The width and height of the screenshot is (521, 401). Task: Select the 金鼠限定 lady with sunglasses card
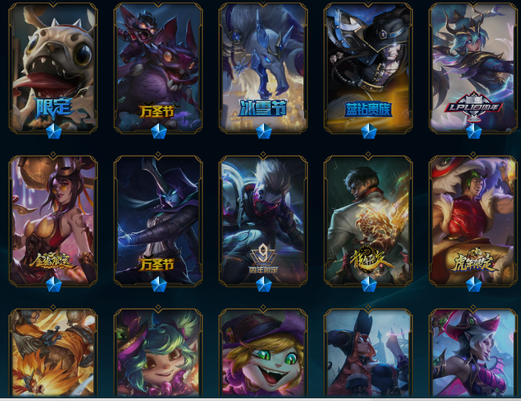click(53, 221)
